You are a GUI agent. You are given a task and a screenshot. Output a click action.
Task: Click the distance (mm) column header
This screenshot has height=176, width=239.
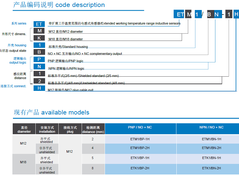(93, 130)
